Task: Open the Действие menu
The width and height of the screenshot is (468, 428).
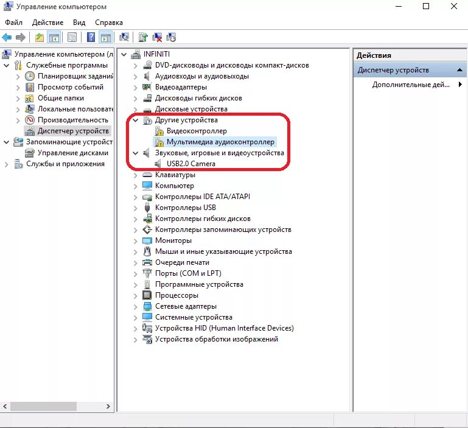Action: (47, 23)
